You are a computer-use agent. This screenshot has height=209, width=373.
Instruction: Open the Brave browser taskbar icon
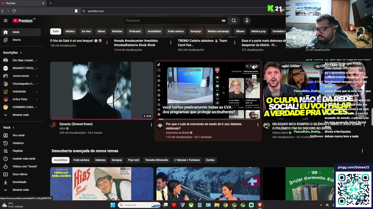(x=260, y=205)
